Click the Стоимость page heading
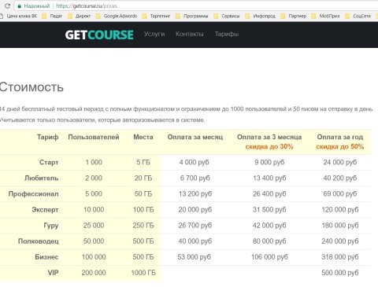 [x=31, y=87]
